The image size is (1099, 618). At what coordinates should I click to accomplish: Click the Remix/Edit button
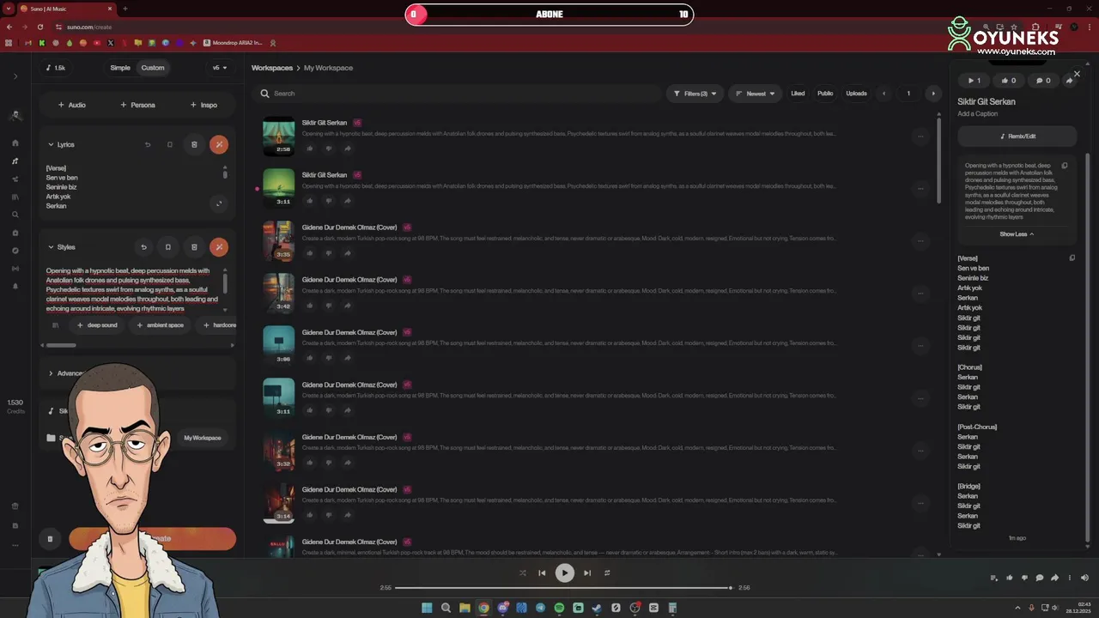1017,136
